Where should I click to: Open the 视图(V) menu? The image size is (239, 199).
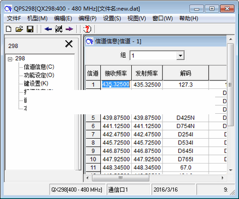pyautogui.click(x=136, y=19)
